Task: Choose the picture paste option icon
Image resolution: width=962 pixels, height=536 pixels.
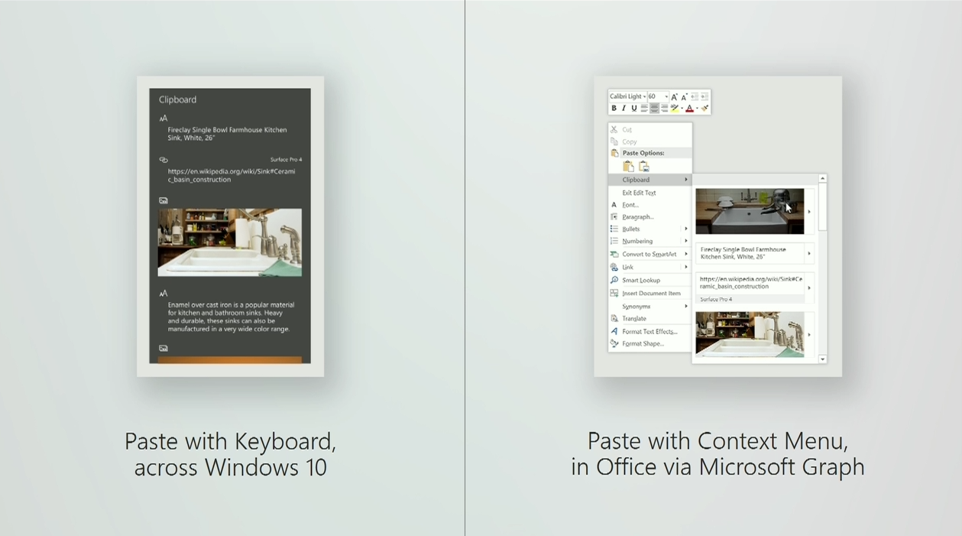Action: [x=644, y=167]
